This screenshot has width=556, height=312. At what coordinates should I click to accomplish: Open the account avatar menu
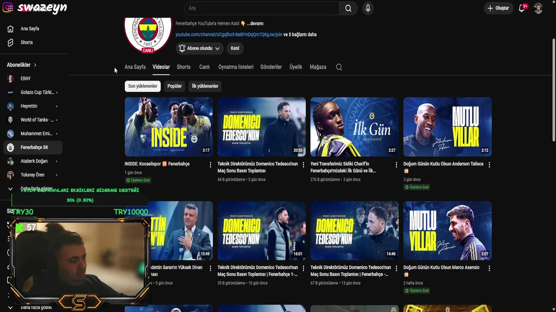(538, 8)
